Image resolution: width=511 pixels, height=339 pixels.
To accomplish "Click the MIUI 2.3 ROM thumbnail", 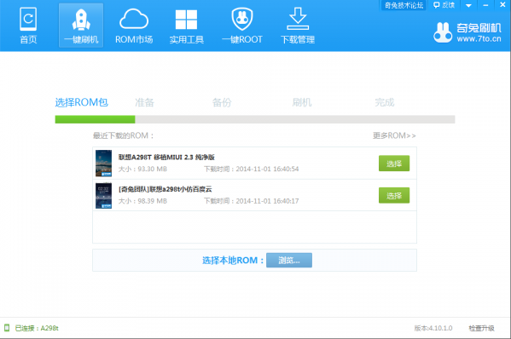I will coord(103,163).
